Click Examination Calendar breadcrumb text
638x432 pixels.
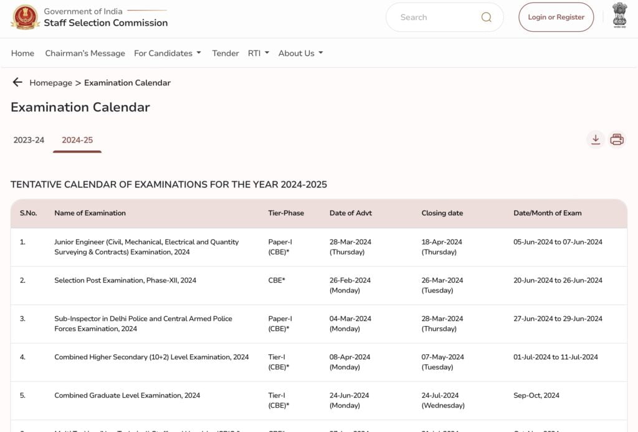[127, 83]
